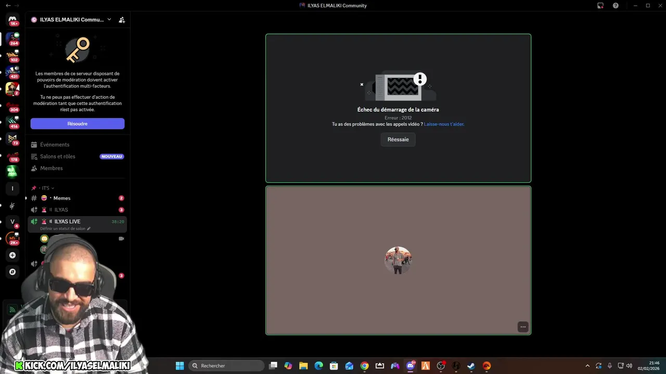Expand the ILYAS ELMALIKI Community server dropdown
This screenshot has height=374, width=666.
109,20
